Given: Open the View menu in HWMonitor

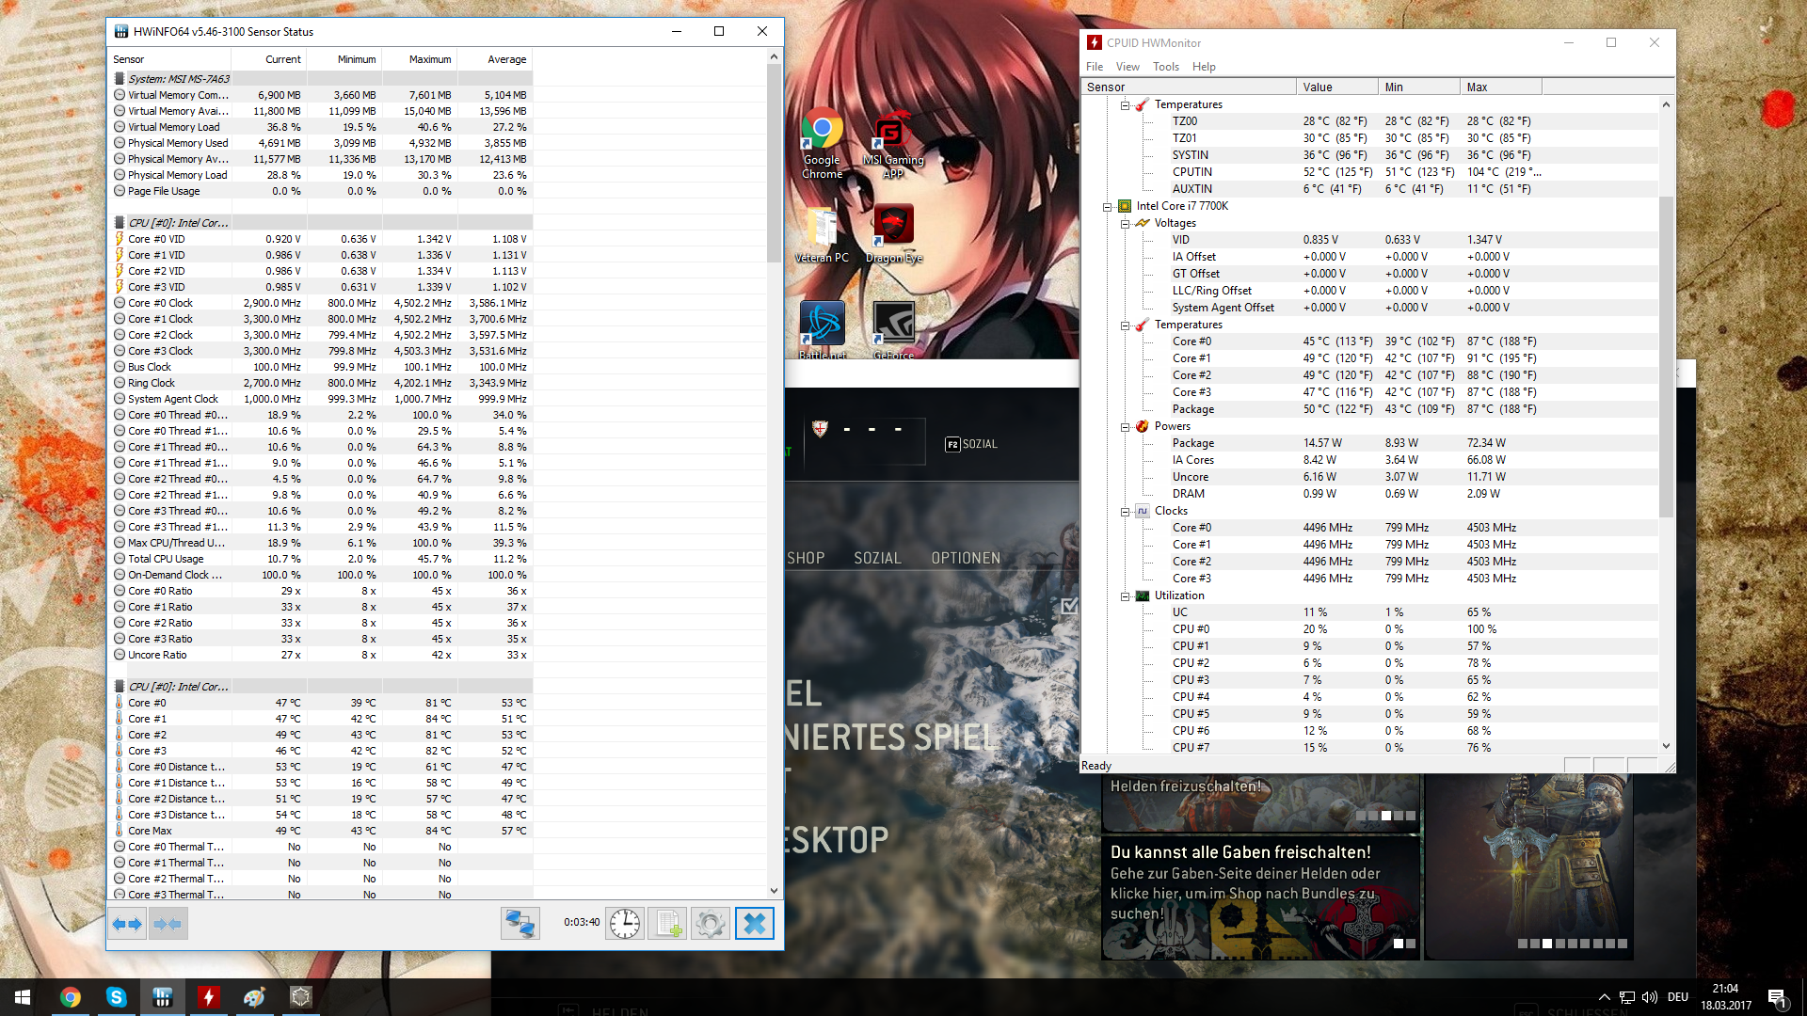Looking at the screenshot, I should 1127,67.
